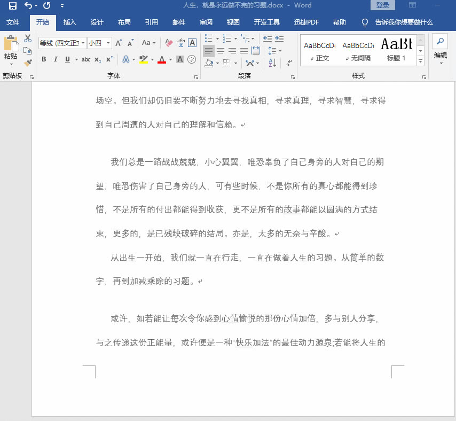
Task: Click the Save icon in title bar
Action: [x=13, y=5]
